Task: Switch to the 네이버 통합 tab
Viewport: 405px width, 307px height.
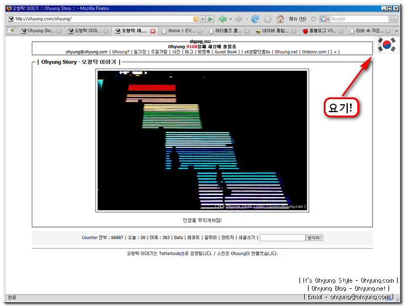Action: click(x=275, y=31)
